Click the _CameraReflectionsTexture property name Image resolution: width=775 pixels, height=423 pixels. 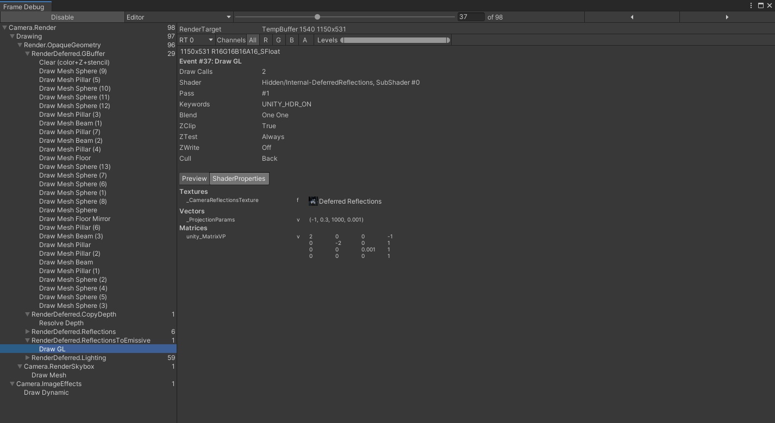coord(222,200)
